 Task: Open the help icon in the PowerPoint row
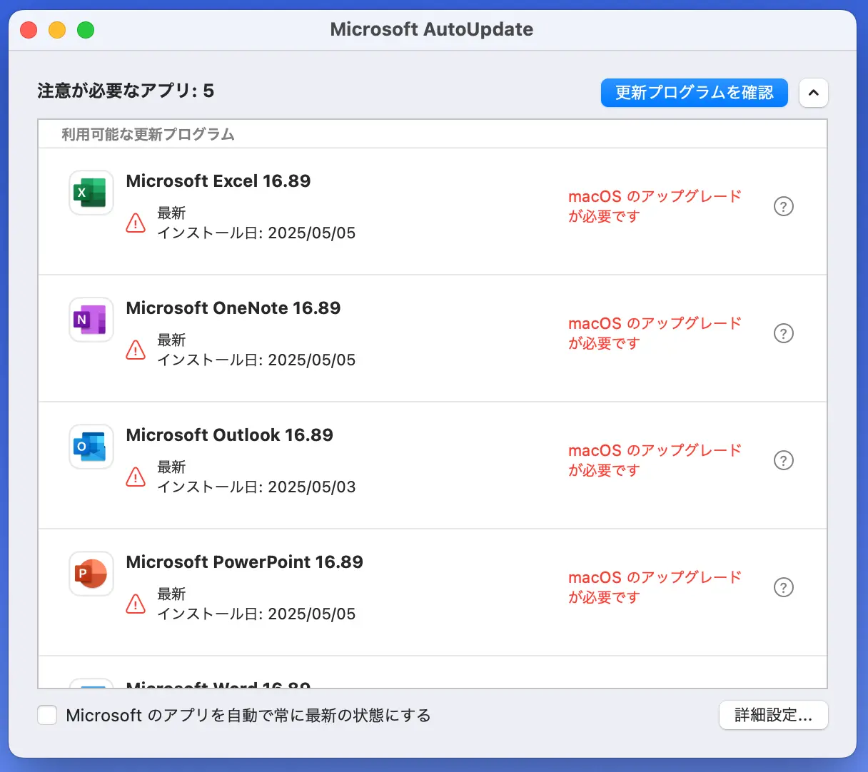coord(783,587)
